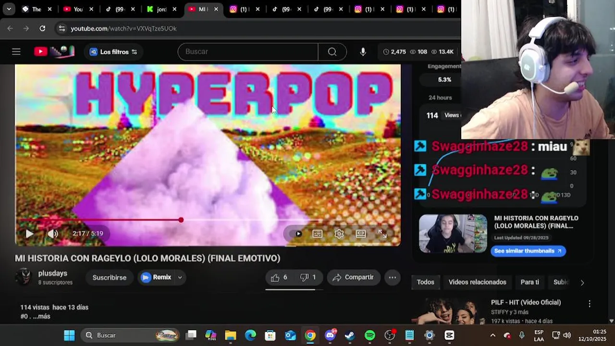Open the YouTube hamburger guide menu
615x346 pixels.
click(16, 52)
